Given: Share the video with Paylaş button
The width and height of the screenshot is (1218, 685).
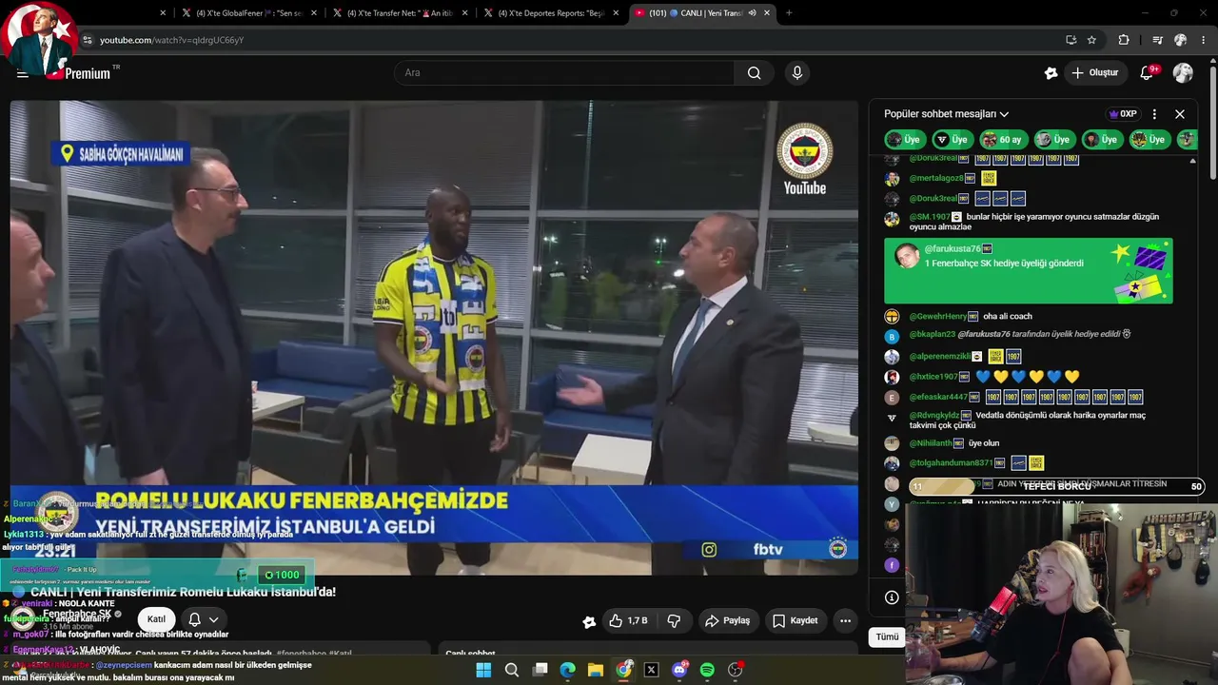Looking at the screenshot, I should coord(727,620).
